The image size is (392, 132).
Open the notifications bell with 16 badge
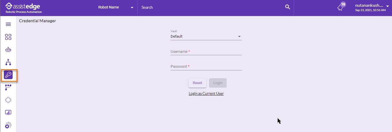(341, 7)
